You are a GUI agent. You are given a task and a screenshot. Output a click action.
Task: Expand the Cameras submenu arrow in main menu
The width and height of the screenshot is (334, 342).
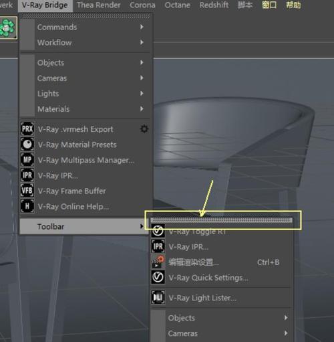142,78
